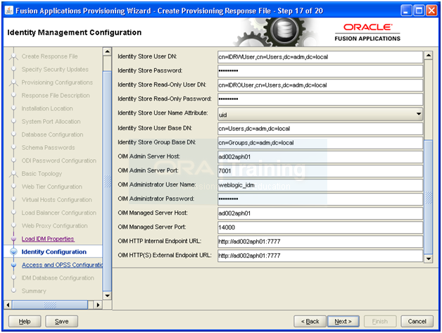Cancel the provisioning wizard
This screenshot has height=333, width=442.
[x=417, y=322]
